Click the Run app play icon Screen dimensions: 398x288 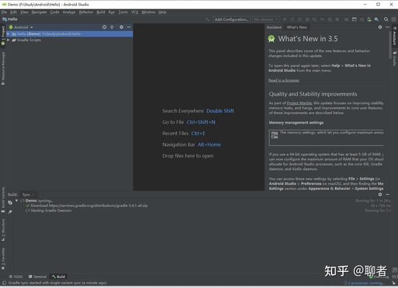point(285,19)
